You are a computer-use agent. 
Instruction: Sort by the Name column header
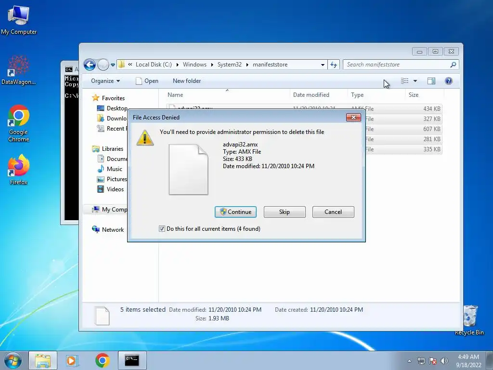[x=227, y=95]
